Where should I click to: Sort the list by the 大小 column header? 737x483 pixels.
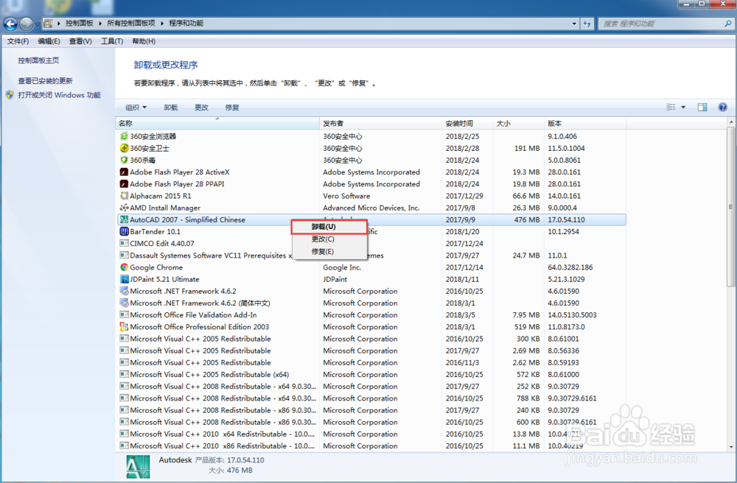(x=519, y=124)
